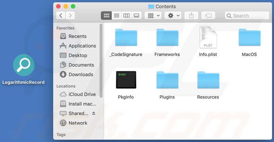Select the _CodeSignature folder icon
274x142 pixels.
pos(126,37)
